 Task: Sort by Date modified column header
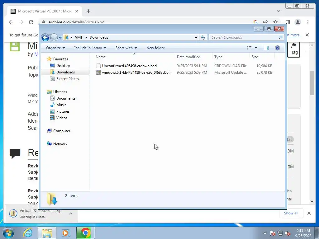(193, 57)
